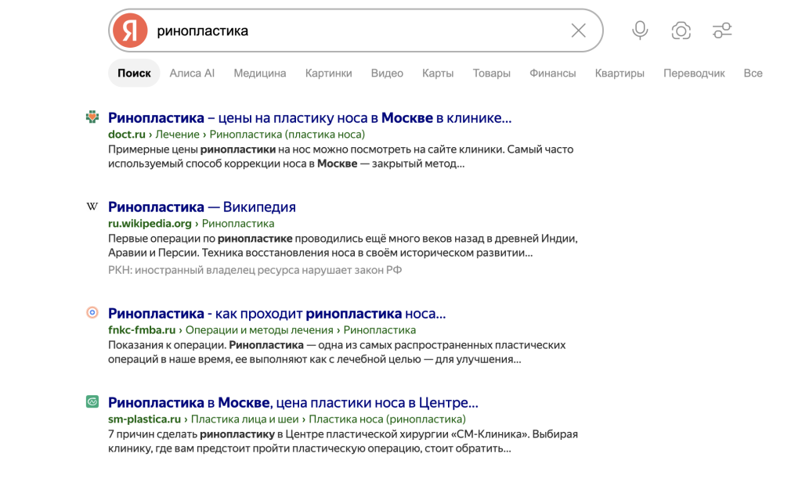Screen dimensions: 802x482
Task: Open image search via camera icon
Action: (681, 31)
